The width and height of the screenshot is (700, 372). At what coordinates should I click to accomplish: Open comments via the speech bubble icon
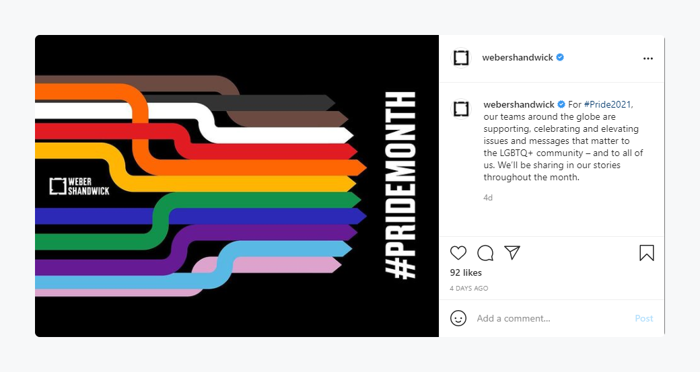pyautogui.click(x=485, y=253)
